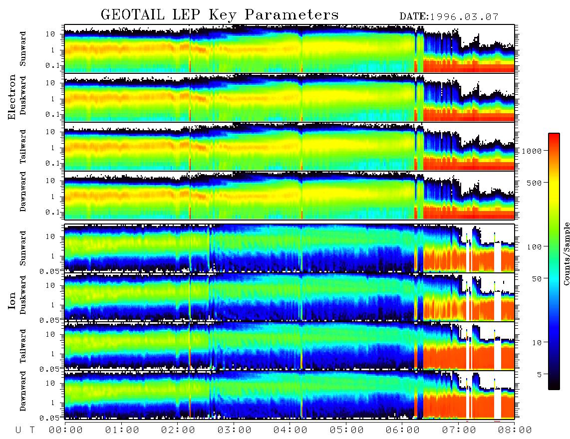Screen dimensions: 570x439
Task: Select the Ion Dawnward panel label
Action: click(x=23, y=391)
